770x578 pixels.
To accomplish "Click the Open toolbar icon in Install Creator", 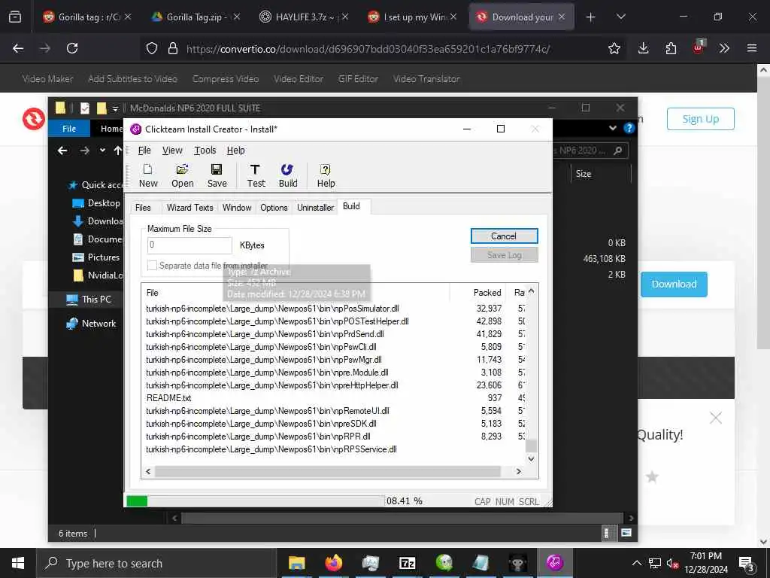I will pyautogui.click(x=182, y=176).
